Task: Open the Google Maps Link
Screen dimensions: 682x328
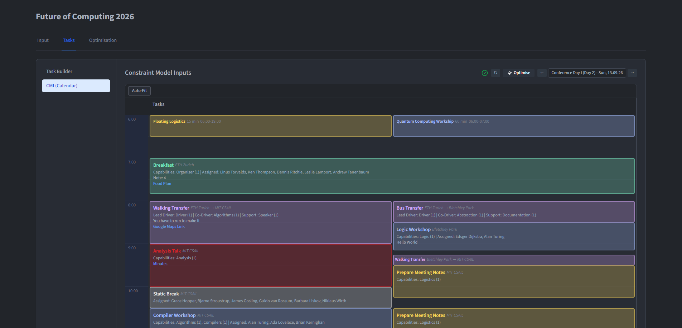Action: (169, 227)
